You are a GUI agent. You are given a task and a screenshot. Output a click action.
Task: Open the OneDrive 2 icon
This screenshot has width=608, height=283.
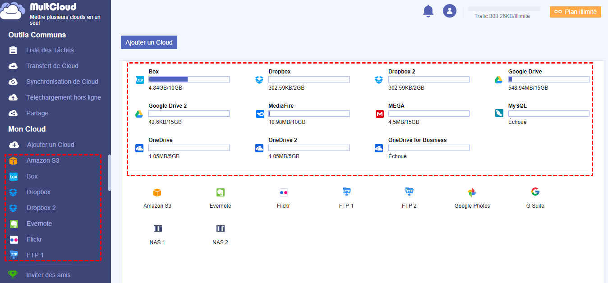pos(259,148)
